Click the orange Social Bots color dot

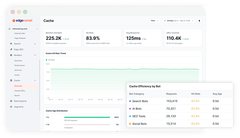click(x=130, y=124)
